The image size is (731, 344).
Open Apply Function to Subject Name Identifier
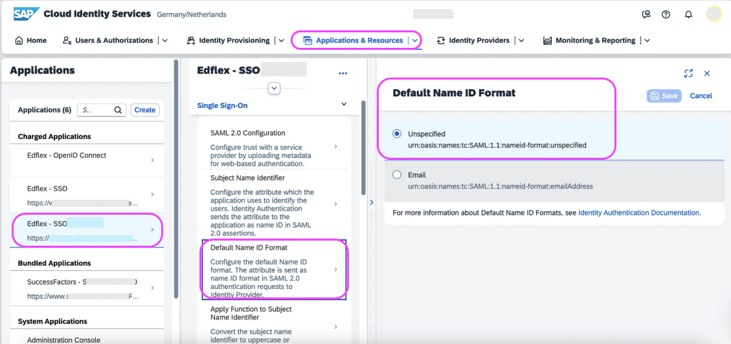coord(274,323)
